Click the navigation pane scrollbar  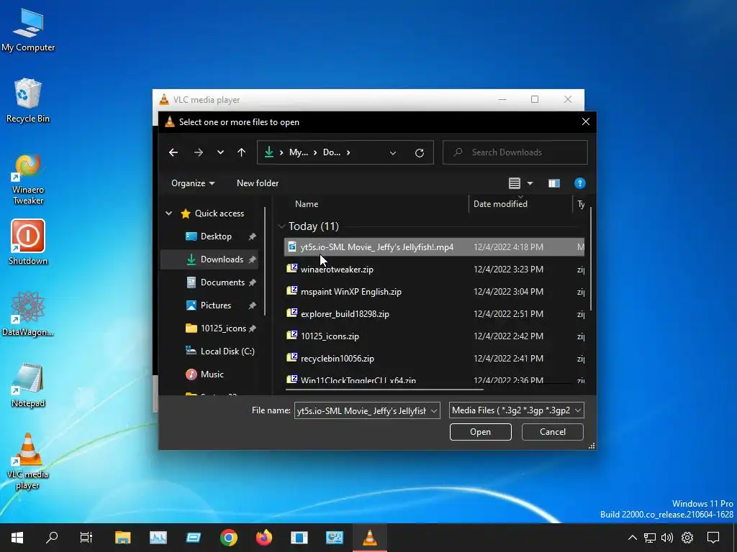click(x=265, y=261)
